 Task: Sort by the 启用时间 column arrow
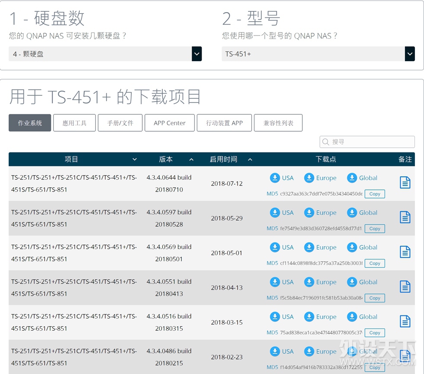[250, 159]
